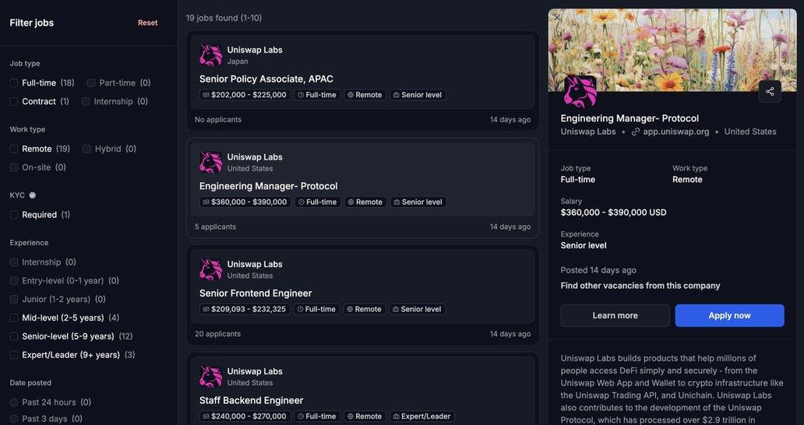This screenshot has width=804, height=425.
Task: Click the share icon in job details
Action: 770,91
